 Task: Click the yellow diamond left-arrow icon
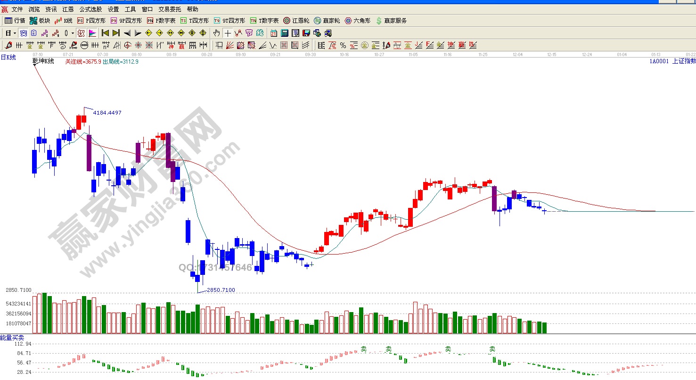click(x=148, y=33)
